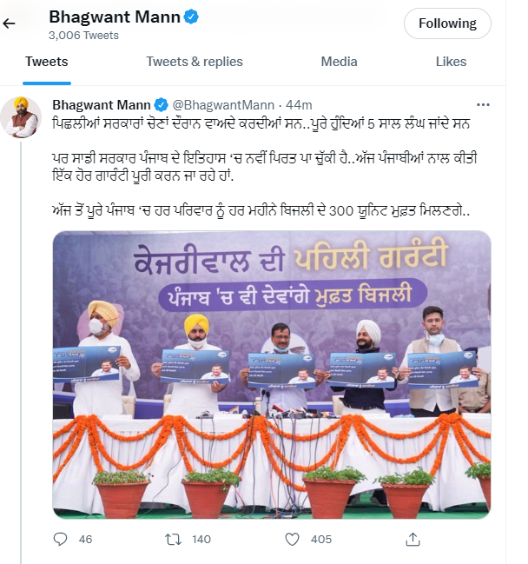Open the Tweets & replies tab
The image size is (528, 564).
194,62
